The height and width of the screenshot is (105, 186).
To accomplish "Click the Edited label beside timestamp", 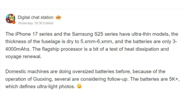I will pos(48,23).
